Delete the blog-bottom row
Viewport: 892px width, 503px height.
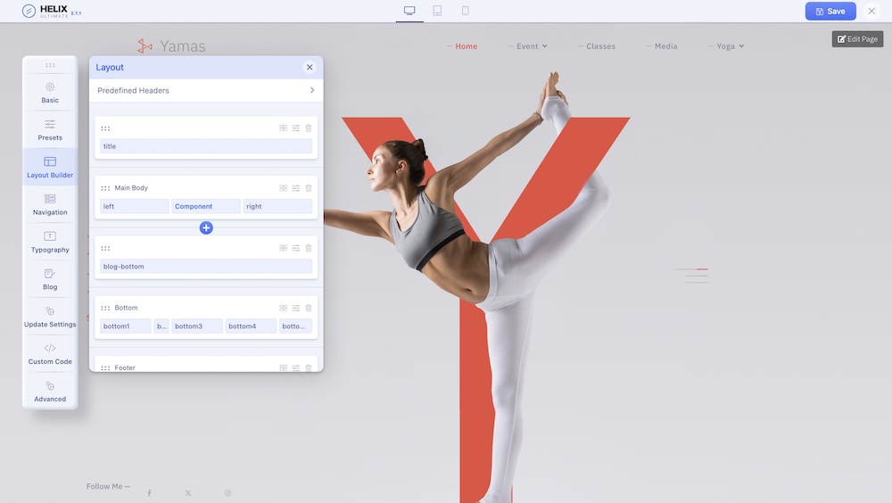coord(309,248)
